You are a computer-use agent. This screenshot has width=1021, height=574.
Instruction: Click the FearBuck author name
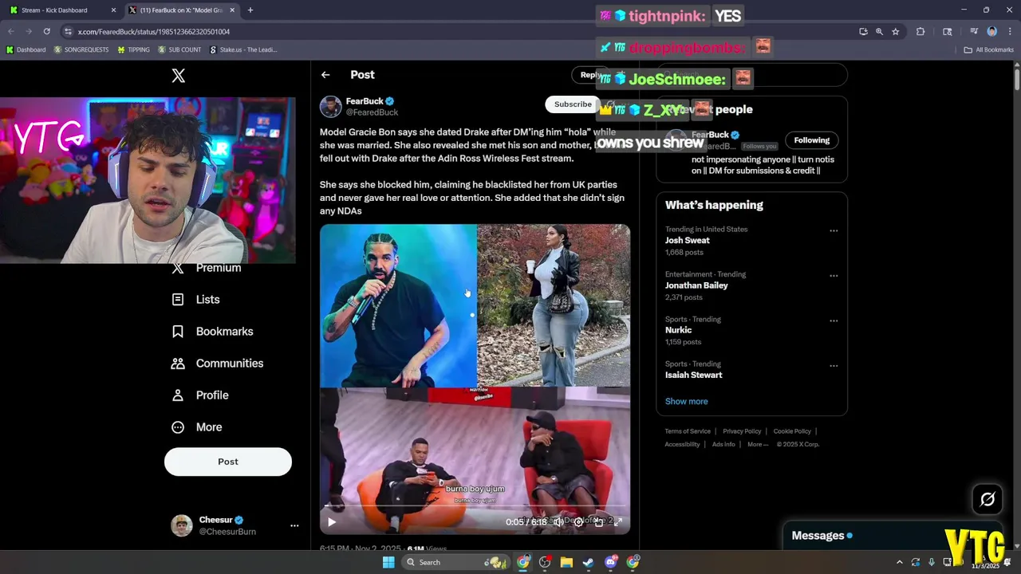coord(365,101)
